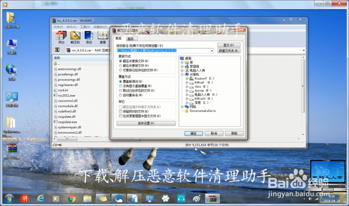Open the paint palette taskbar icon
The image size is (349, 206).
coord(196,198)
